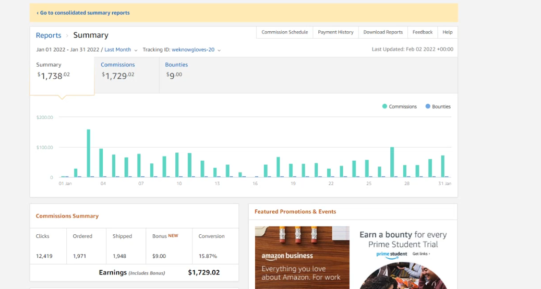The height and width of the screenshot is (289, 541).
Task: Switch to the Commissions $1,729.02 tab
Action: pyautogui.click(x=127, y=75)
